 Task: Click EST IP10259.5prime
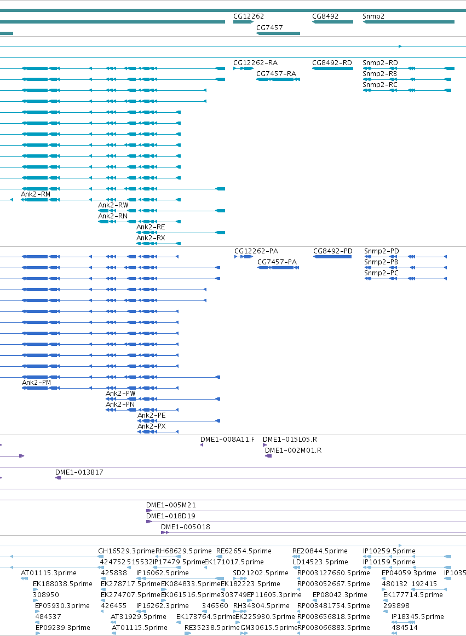coord(389,551)
